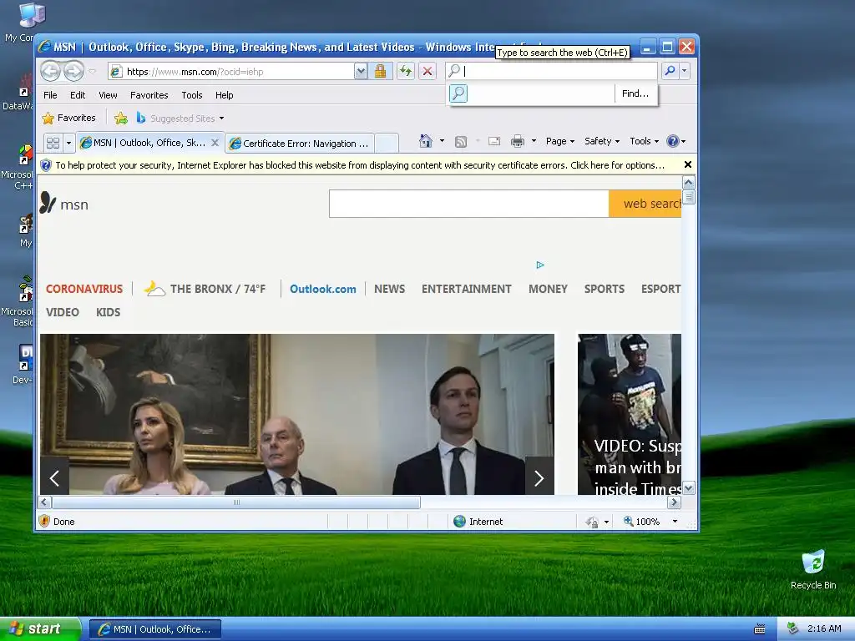The image size is (855, 641).
Task: Open the Help menu
Action: [224, 95]
